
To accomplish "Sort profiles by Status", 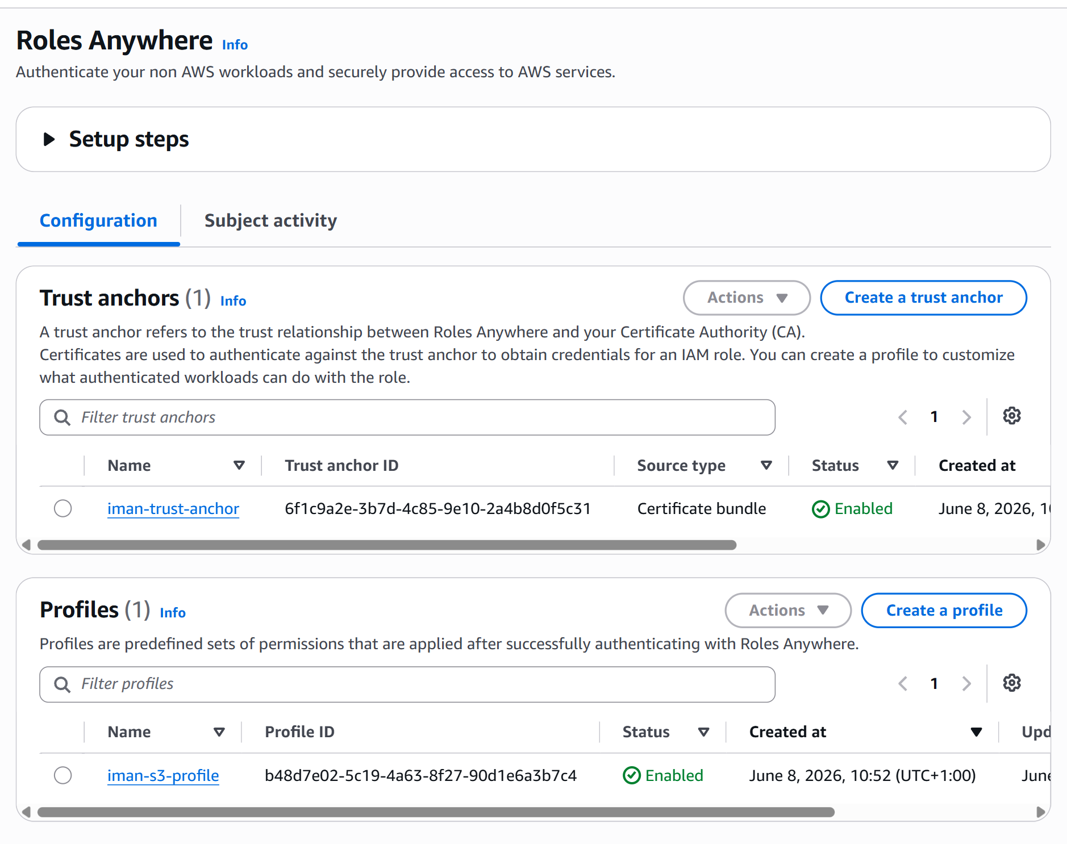I will (x=703, y=732).
